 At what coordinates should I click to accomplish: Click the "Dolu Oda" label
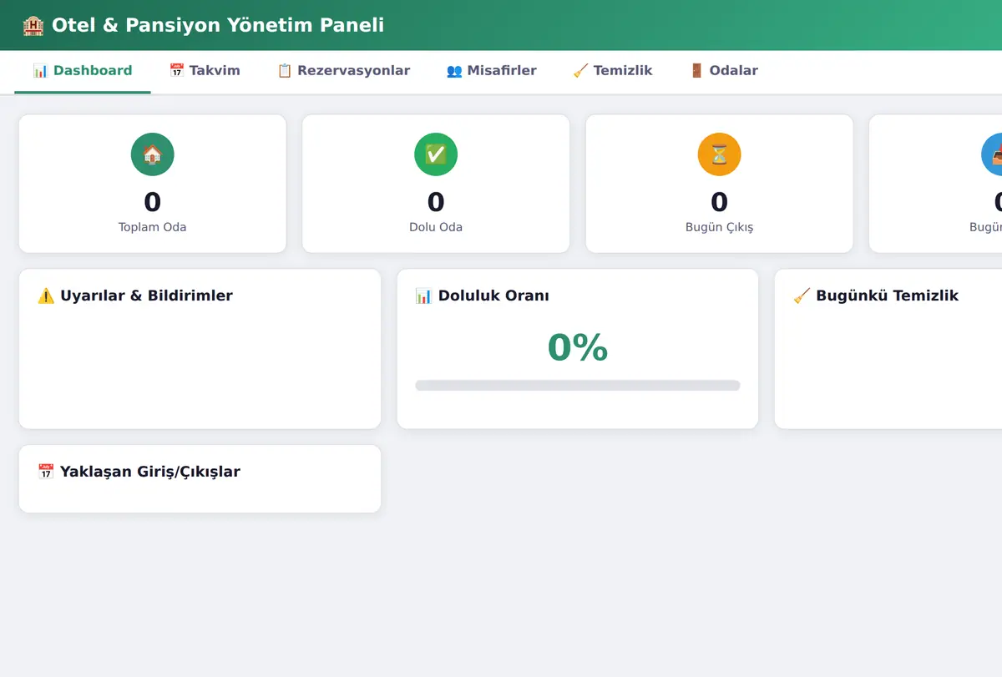coord(436,227)
